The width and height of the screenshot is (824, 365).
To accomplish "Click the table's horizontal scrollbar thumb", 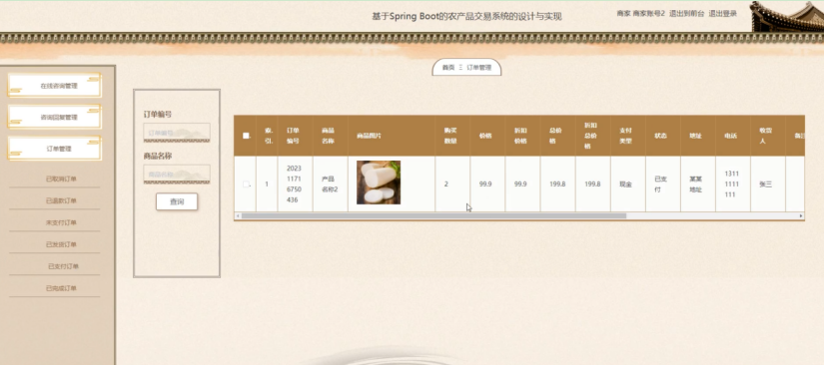I will pos(433,216).
